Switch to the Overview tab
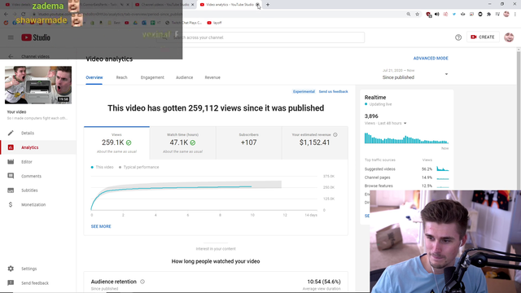 click(94, 77)
